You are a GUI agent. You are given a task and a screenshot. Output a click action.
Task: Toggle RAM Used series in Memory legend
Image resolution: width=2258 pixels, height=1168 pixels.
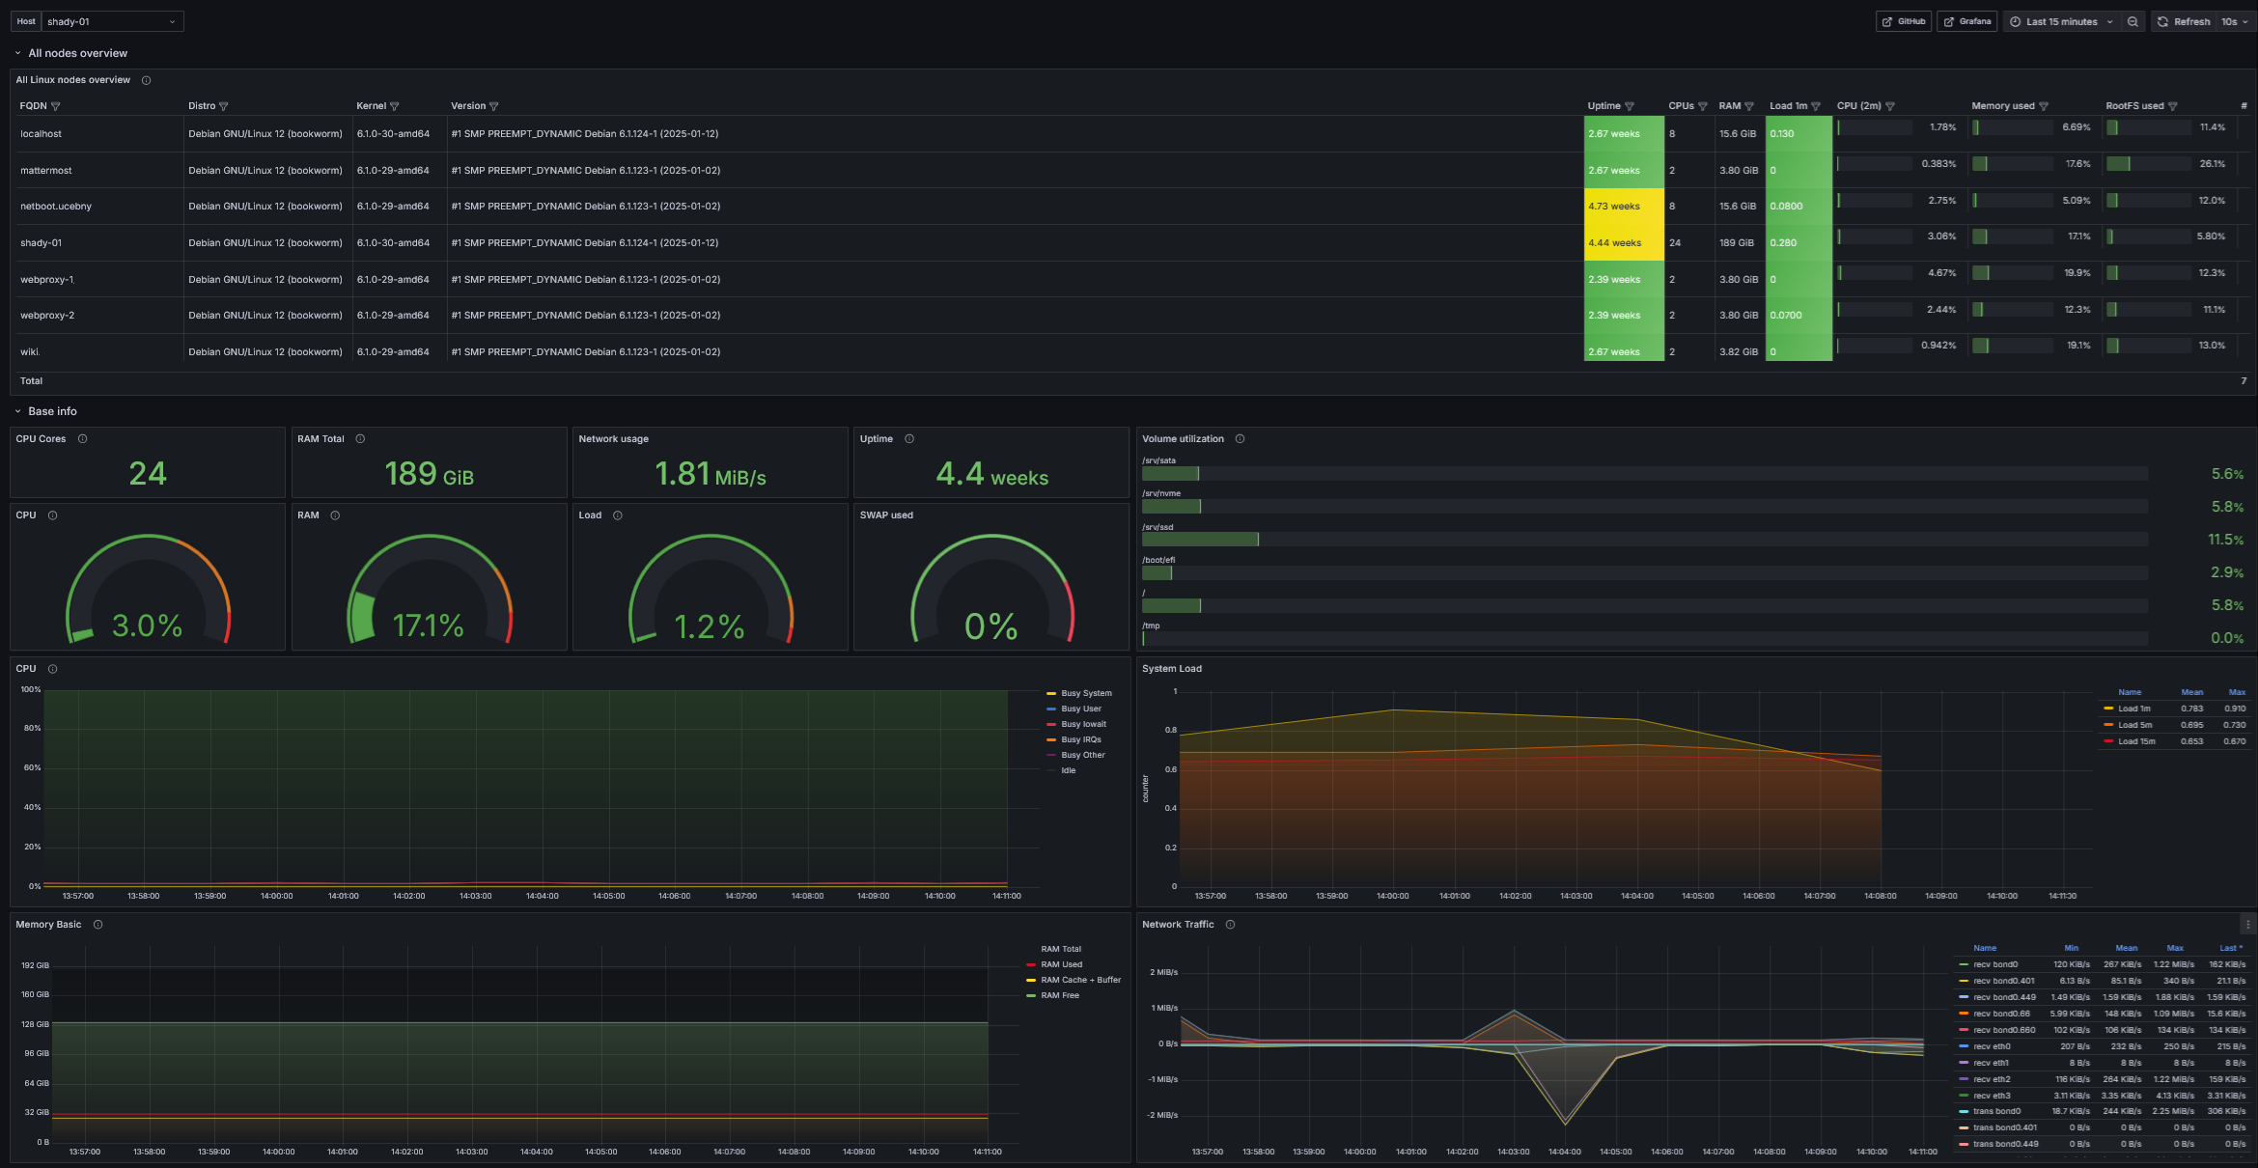1061,964
